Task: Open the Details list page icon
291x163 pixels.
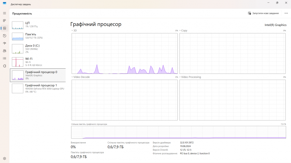Action: point(5,58)
